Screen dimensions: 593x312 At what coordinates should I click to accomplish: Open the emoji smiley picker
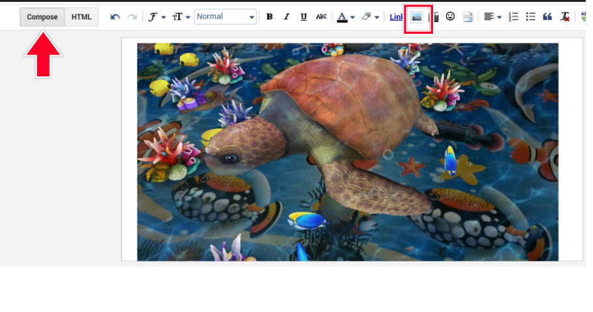(450, 16)
